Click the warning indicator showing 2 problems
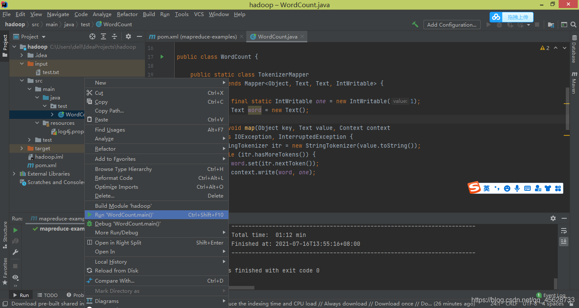Screen dimensions: 579x308 click(x=545, y=48)
